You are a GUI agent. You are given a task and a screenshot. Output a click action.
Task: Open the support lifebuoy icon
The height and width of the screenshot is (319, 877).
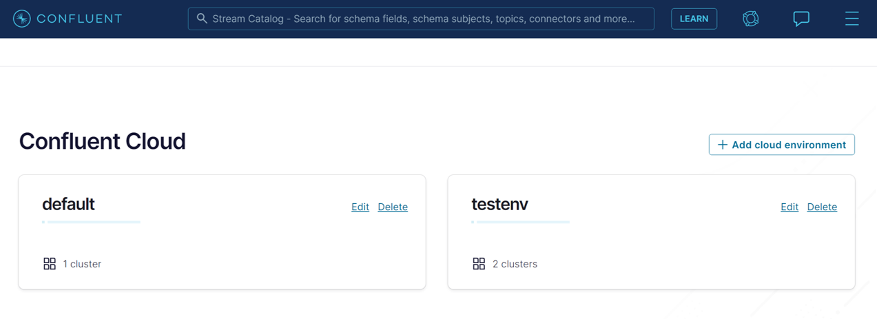[x=751, y=19]
